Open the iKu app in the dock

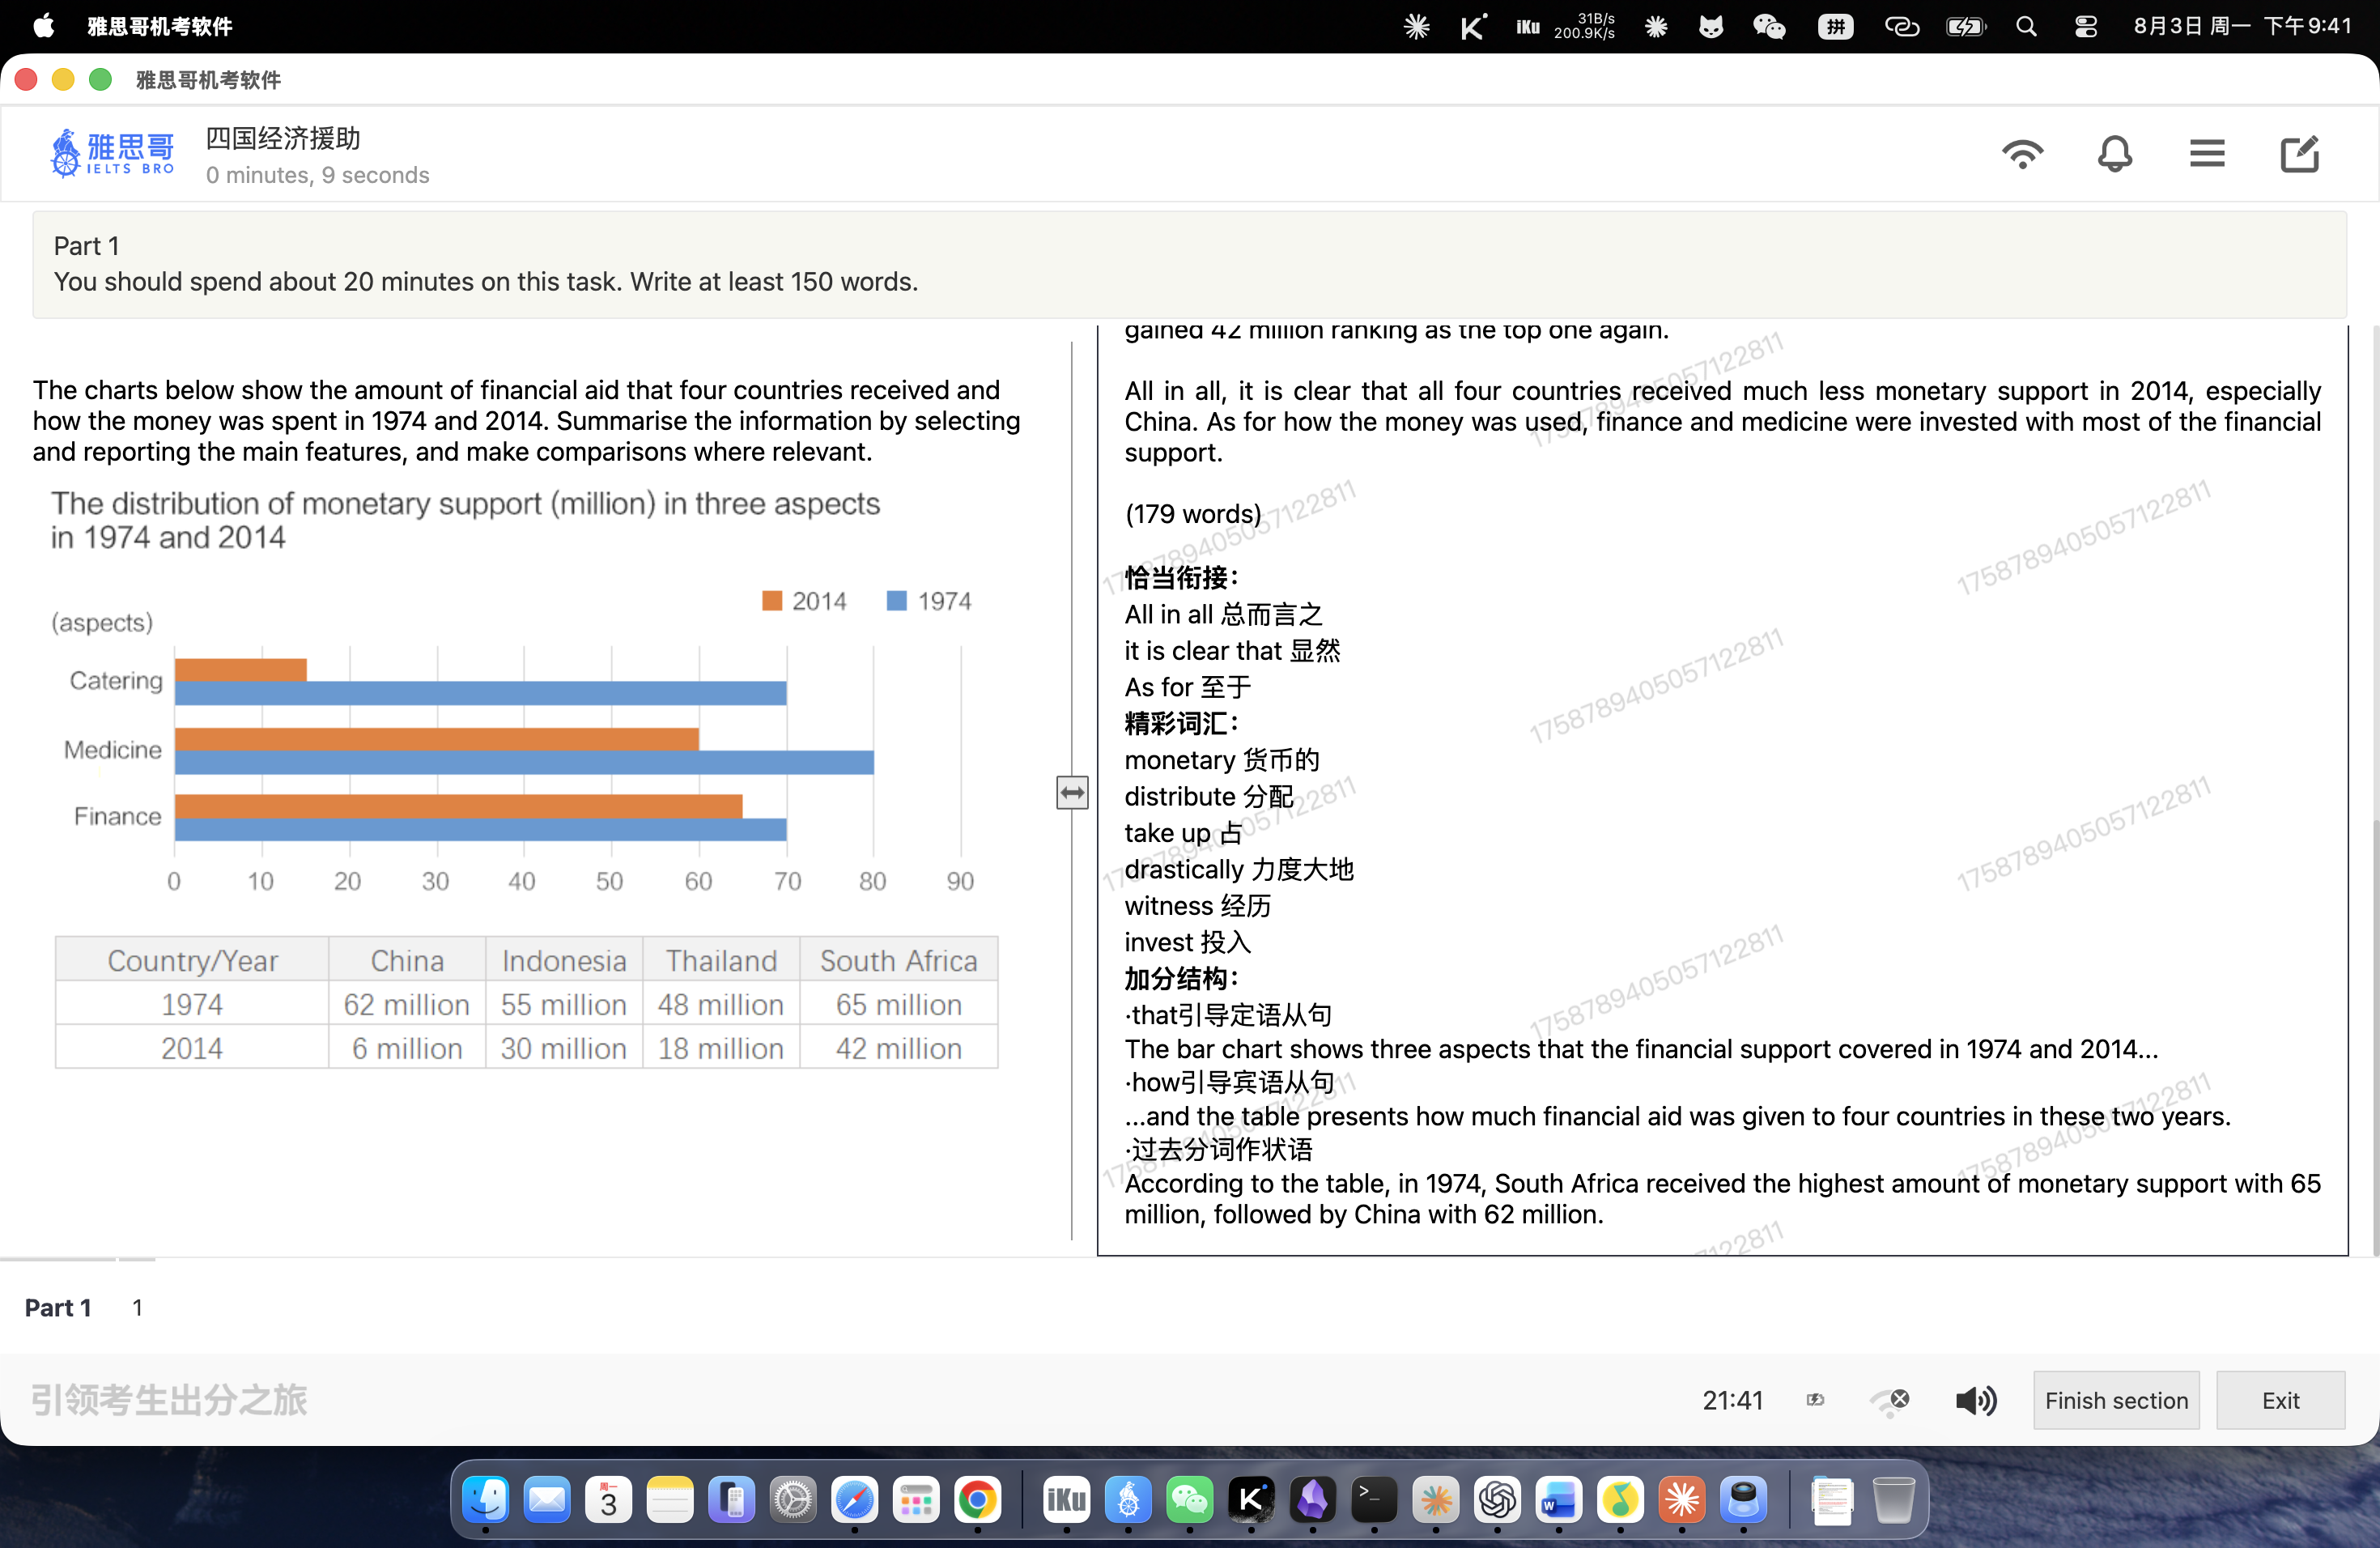coord(1066,1499)
